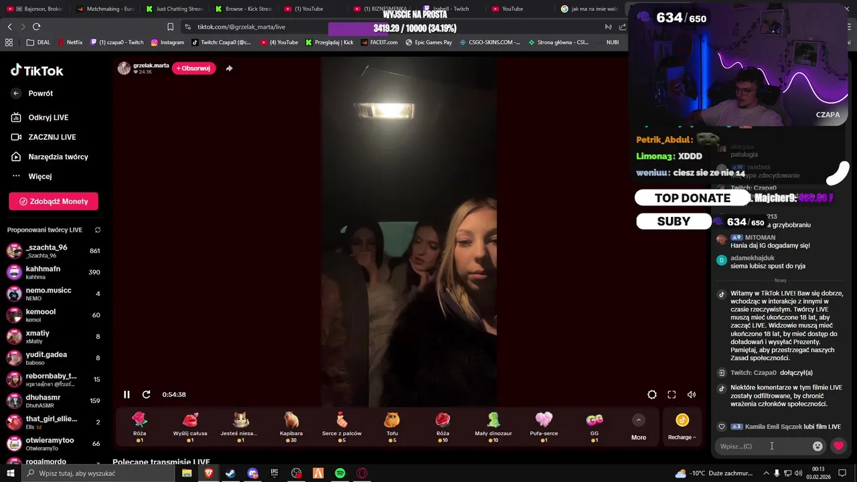Open _szachta_96 suggested live

click(54, 251)
